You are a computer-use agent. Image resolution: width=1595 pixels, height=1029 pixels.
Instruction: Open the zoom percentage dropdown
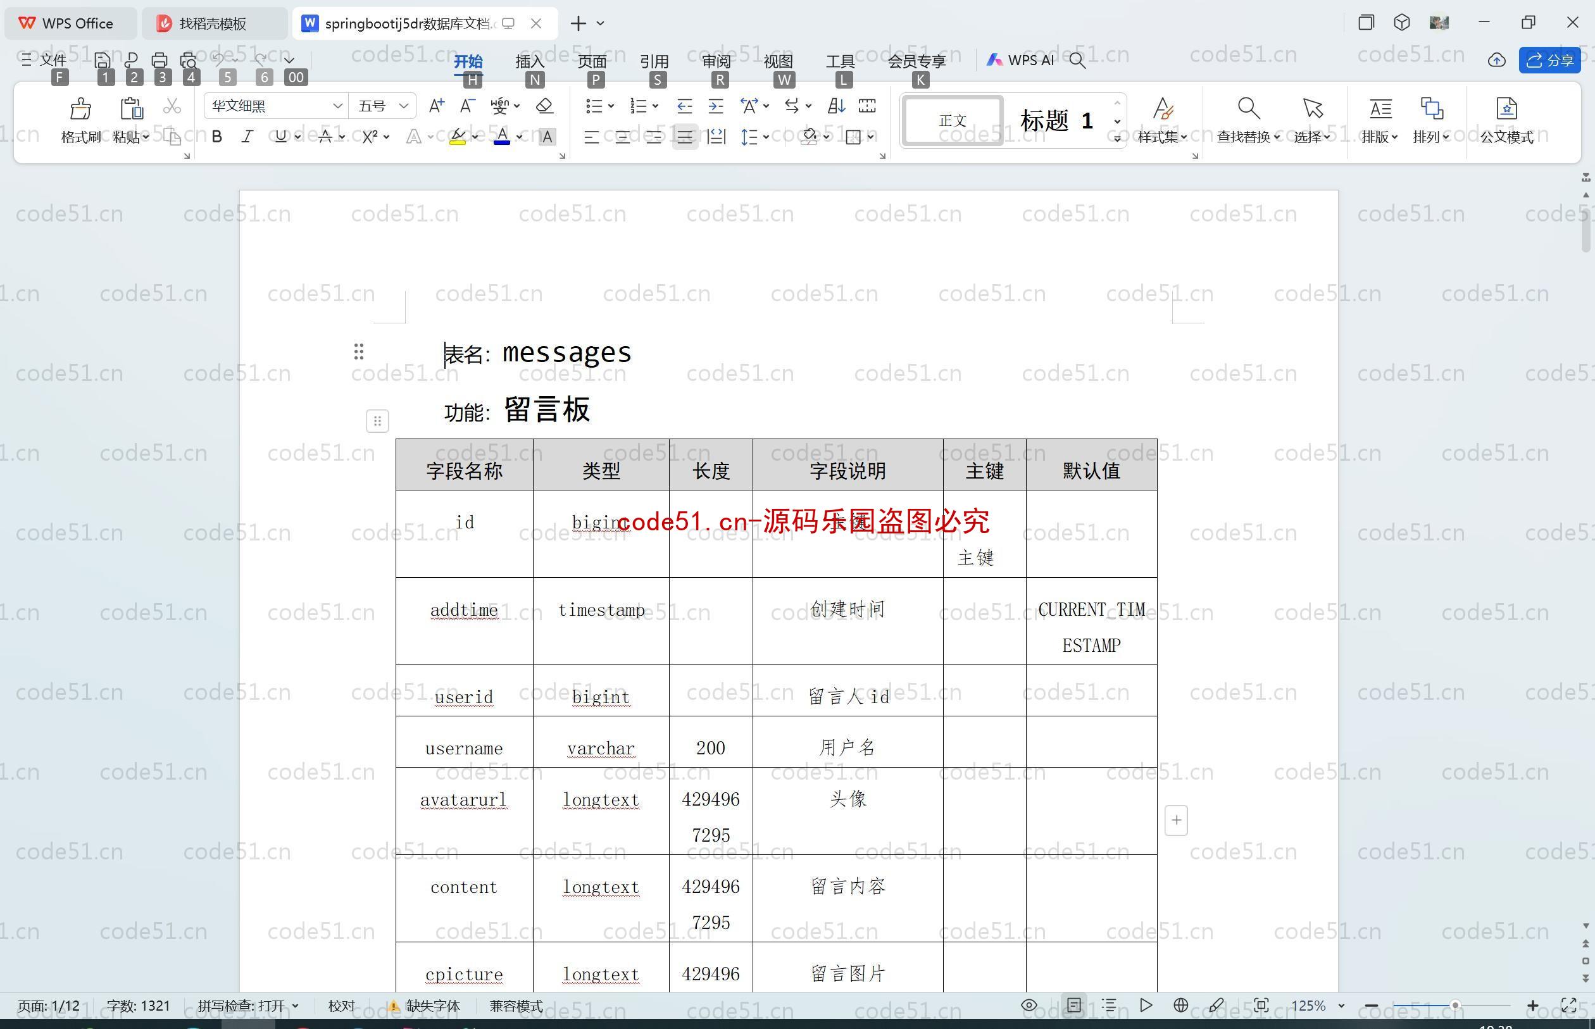tap(1341, 1006)
